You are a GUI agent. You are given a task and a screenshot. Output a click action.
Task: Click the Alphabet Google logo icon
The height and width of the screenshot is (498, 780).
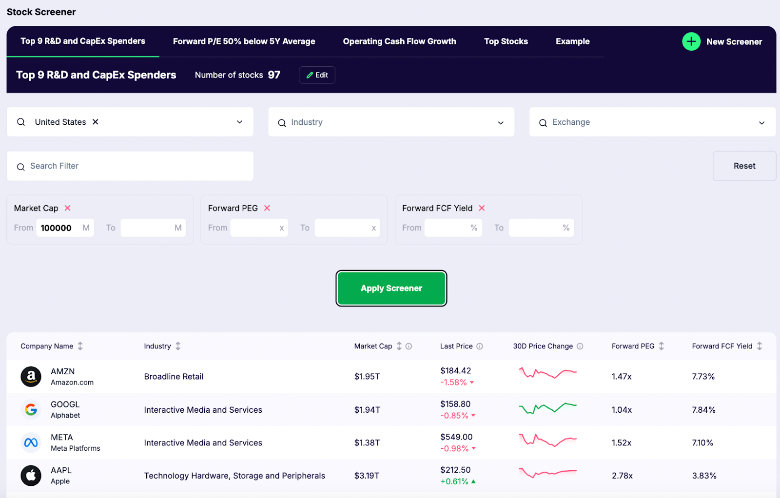pyautogui.click(x=31, y=410)
